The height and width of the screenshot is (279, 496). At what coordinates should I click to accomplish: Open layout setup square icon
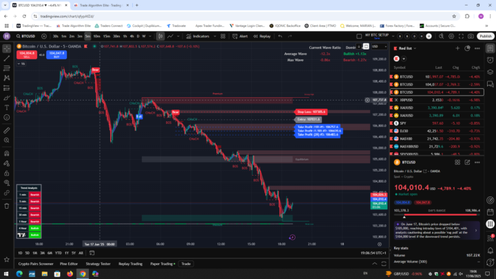tap(359, 37)
